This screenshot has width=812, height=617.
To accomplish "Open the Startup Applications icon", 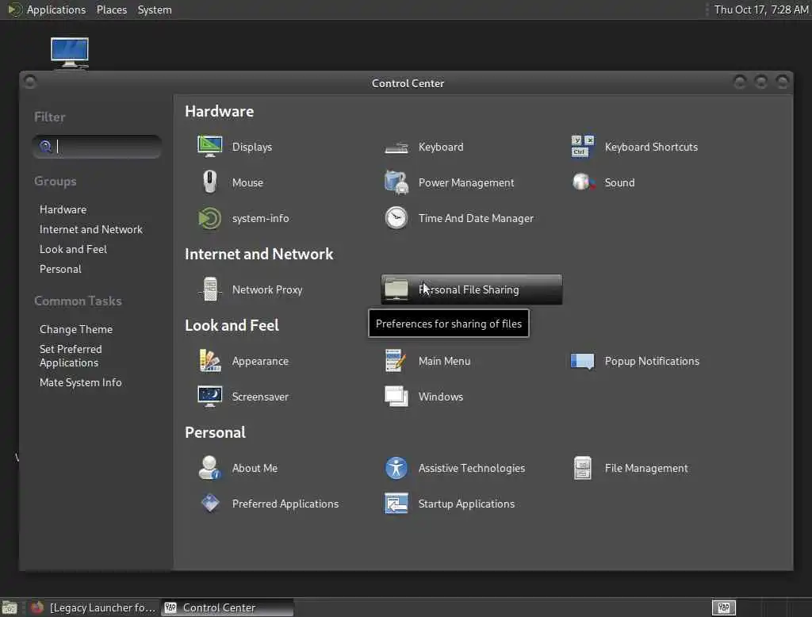I will click(396, 504).
